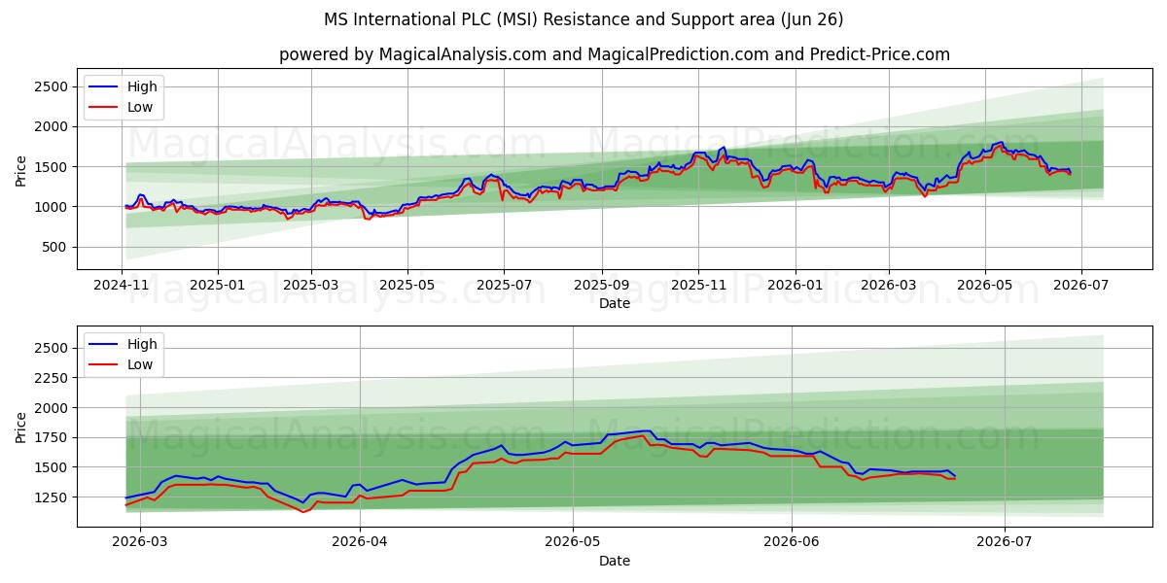Click top chart x-axis label '2026-05'

coord(984,287)
